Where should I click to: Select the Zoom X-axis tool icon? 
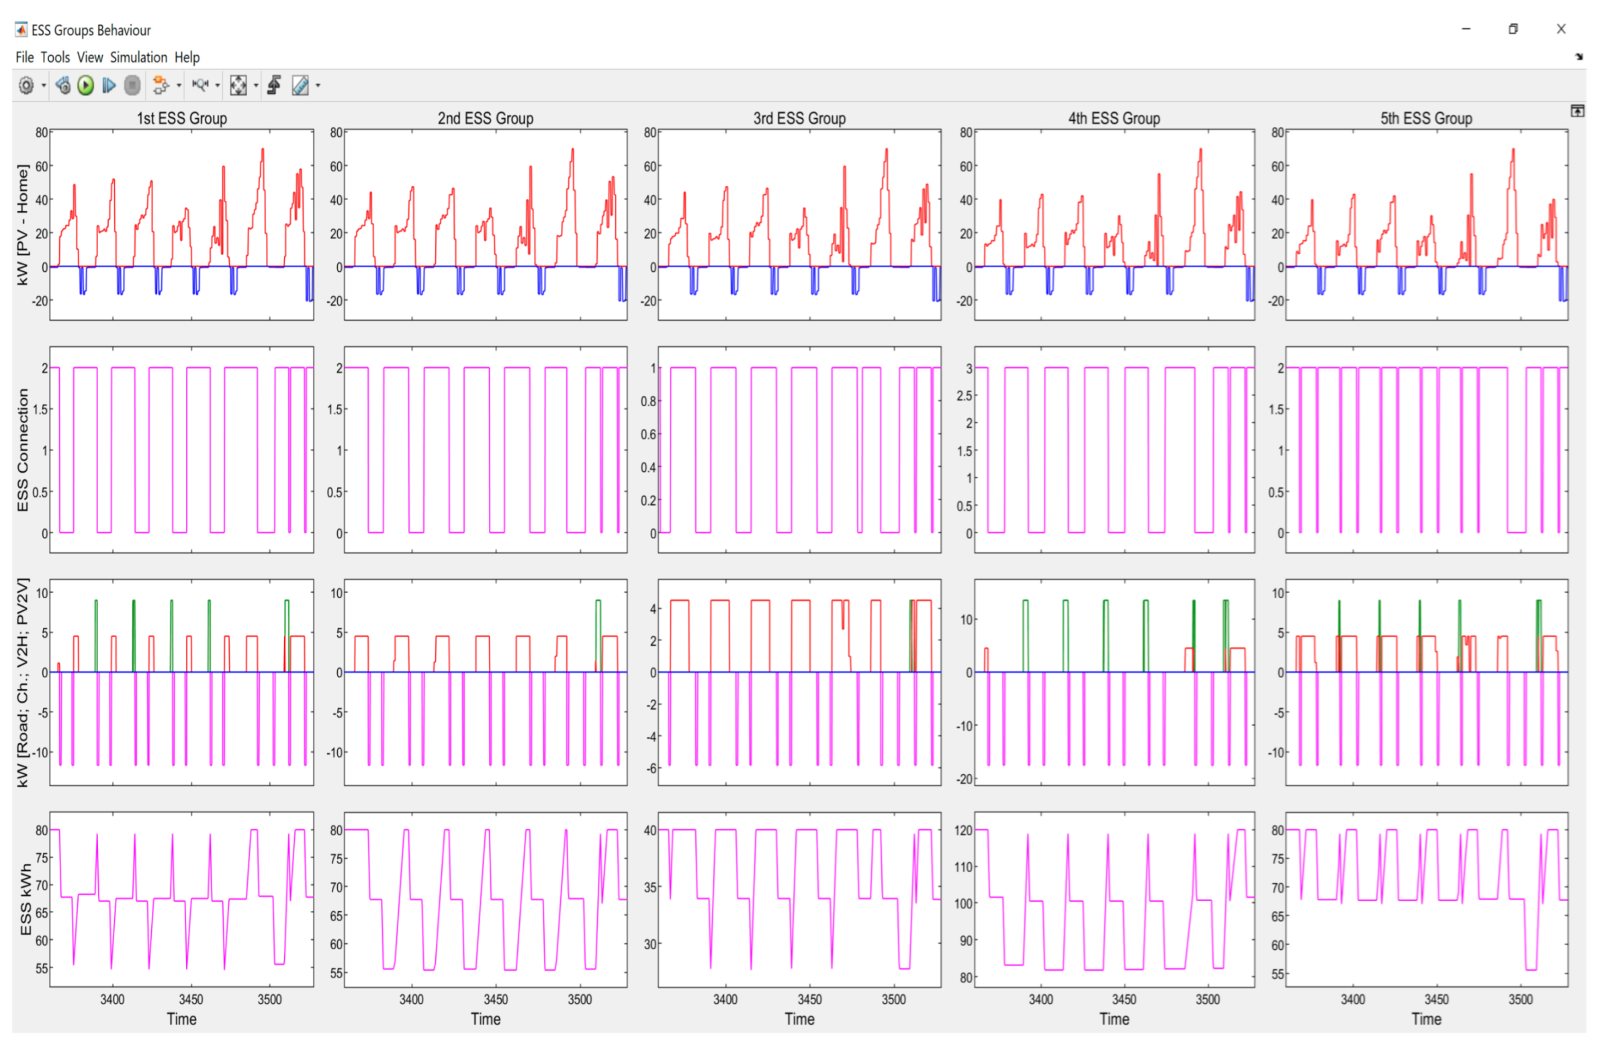pyautogui.click(x=200, y=86)
